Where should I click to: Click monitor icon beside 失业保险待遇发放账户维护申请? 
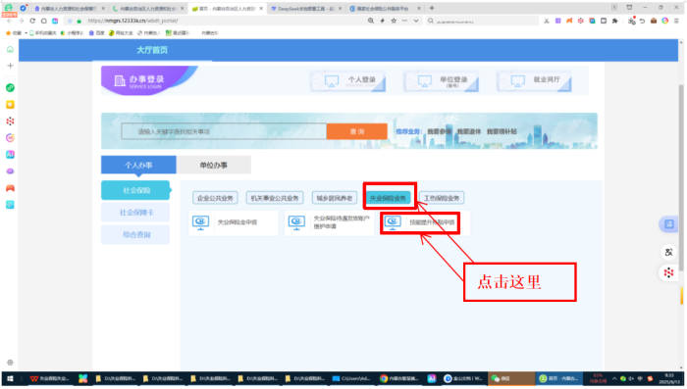[296, 222]
